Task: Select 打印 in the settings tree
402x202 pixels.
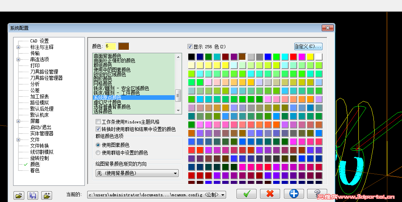Action: pyautogui.click(x=35, y=66)
